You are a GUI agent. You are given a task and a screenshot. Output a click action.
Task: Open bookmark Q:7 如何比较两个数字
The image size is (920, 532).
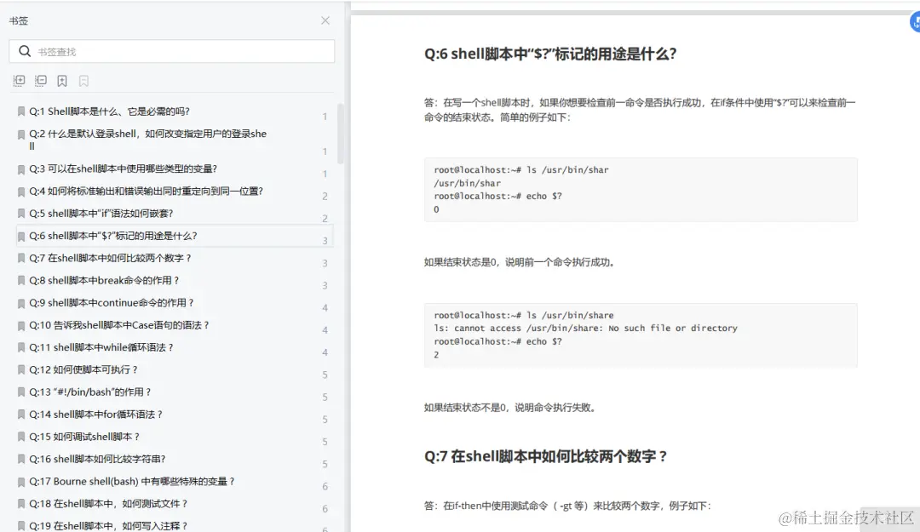(x=110, y=258)
